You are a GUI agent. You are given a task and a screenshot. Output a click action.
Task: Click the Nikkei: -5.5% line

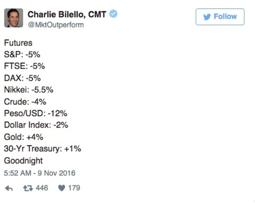point(29,90)
